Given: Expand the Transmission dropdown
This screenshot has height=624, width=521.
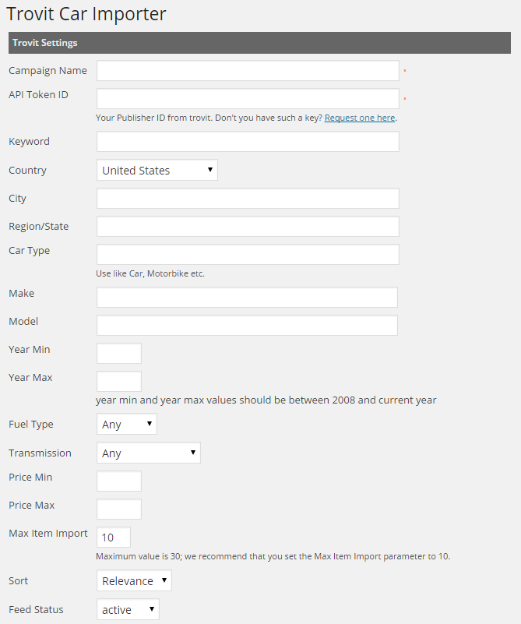Looking at the screenshot, I should click(149, 453).
